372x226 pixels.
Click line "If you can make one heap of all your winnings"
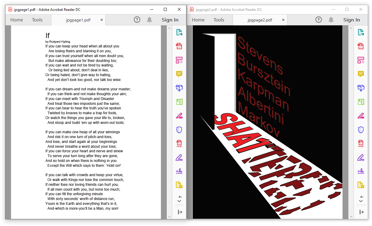coord(82,132)
